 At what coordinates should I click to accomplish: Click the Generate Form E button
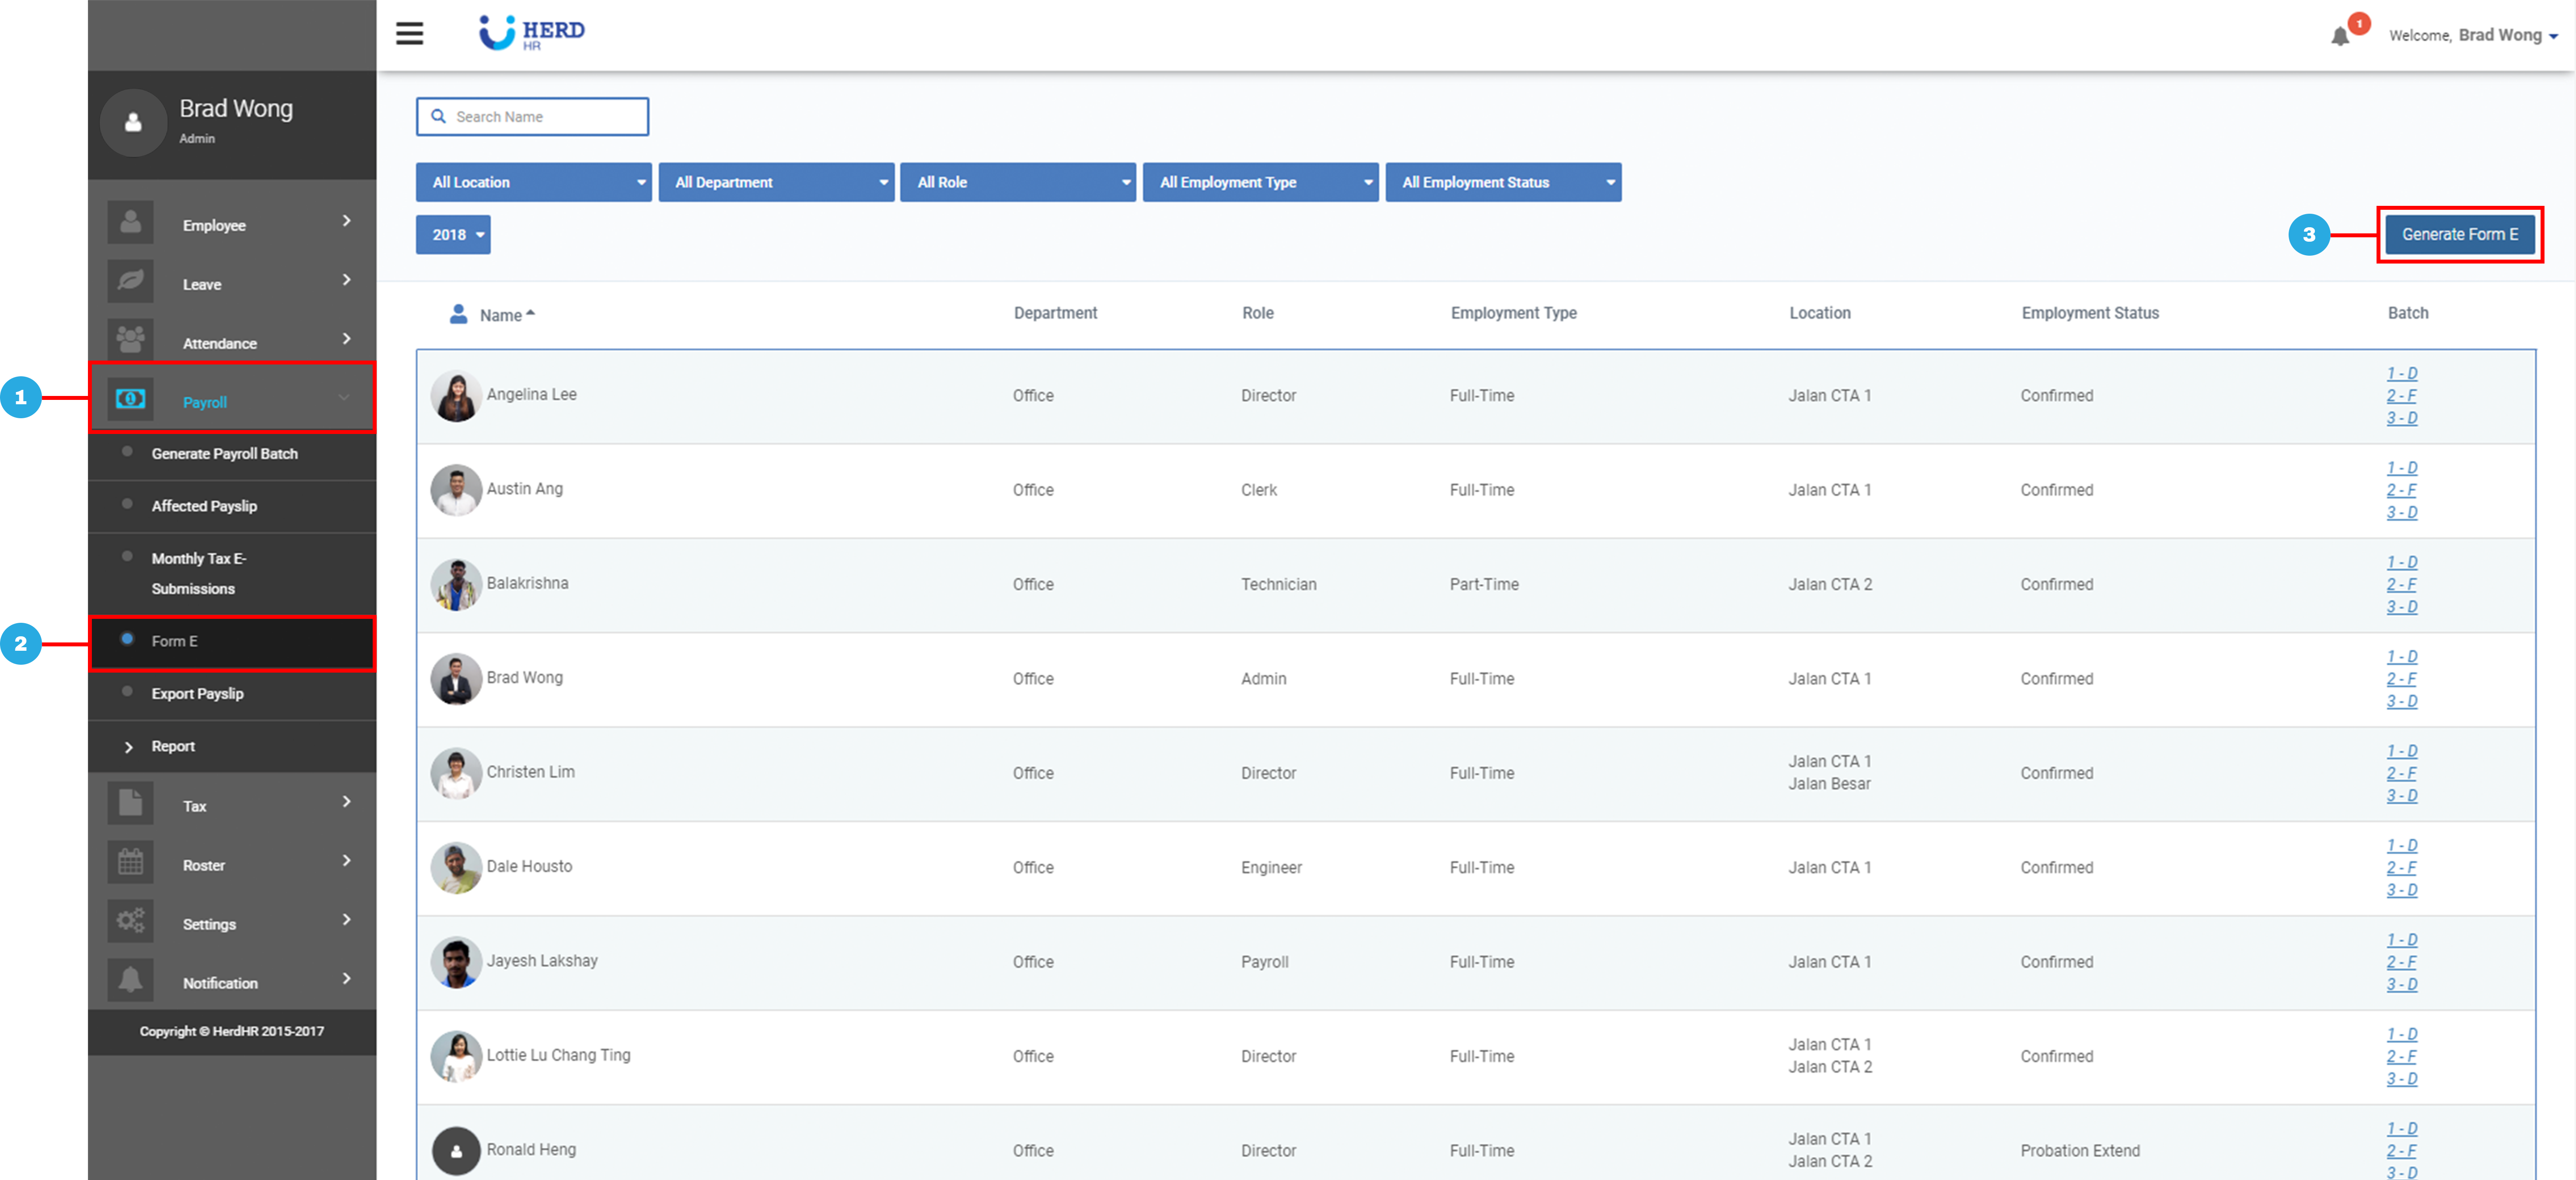coord(2459,235)
